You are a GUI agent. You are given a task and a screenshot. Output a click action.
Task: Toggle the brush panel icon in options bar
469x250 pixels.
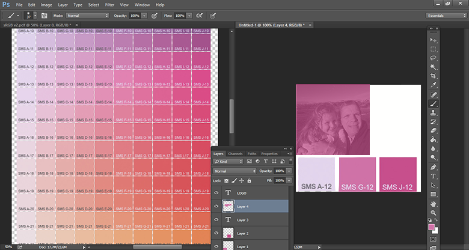[43, 15]
